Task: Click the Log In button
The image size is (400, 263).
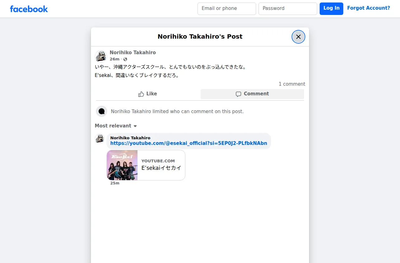Action: [x=331, y=9]
